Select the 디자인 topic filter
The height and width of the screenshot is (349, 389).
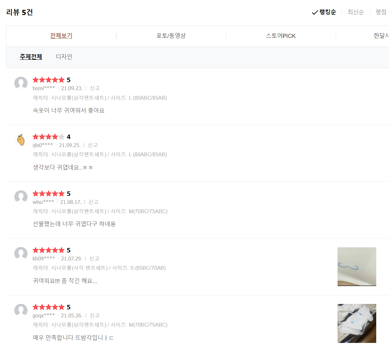coord(64,57)
